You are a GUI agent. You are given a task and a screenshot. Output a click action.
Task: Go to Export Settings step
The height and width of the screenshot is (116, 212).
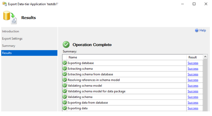[12, 38]
